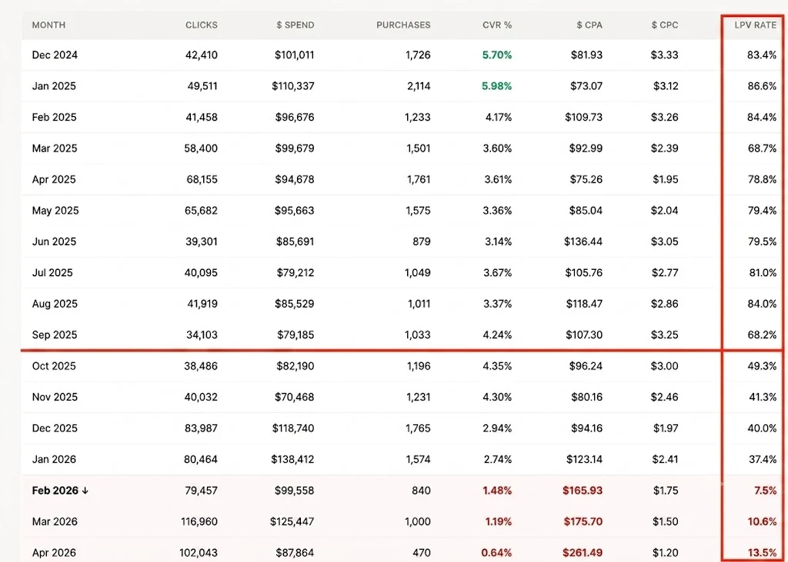Click the red $175.70 CPA value
The image size is (788, 562).
point(583,522)
